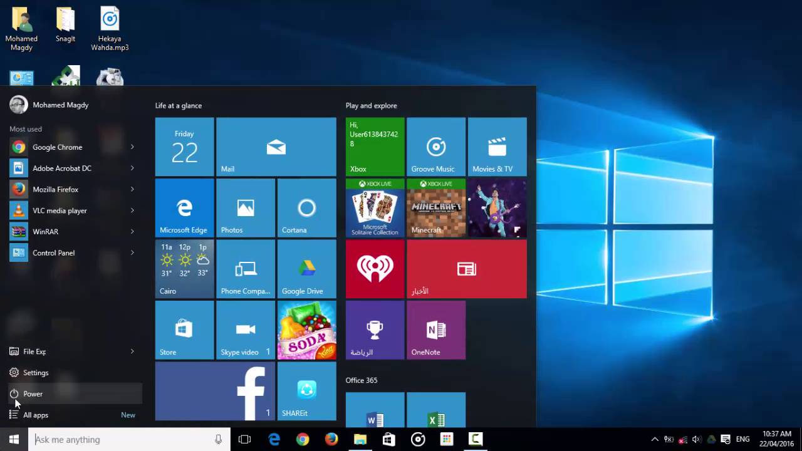Open Firefox from the taskbar

[331, 439]
